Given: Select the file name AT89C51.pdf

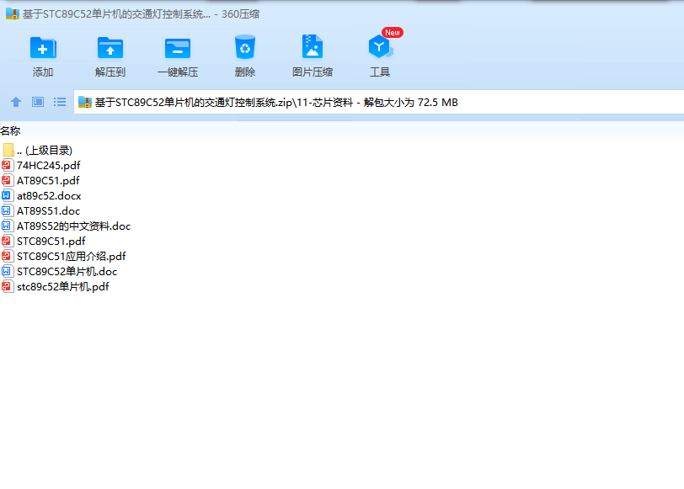Looking at the screenshot, I should [x=48, y=180].
